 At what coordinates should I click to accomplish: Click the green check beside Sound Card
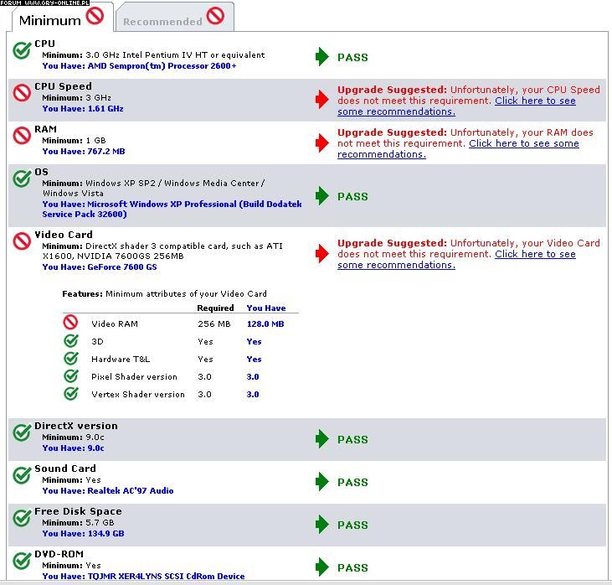23,475
